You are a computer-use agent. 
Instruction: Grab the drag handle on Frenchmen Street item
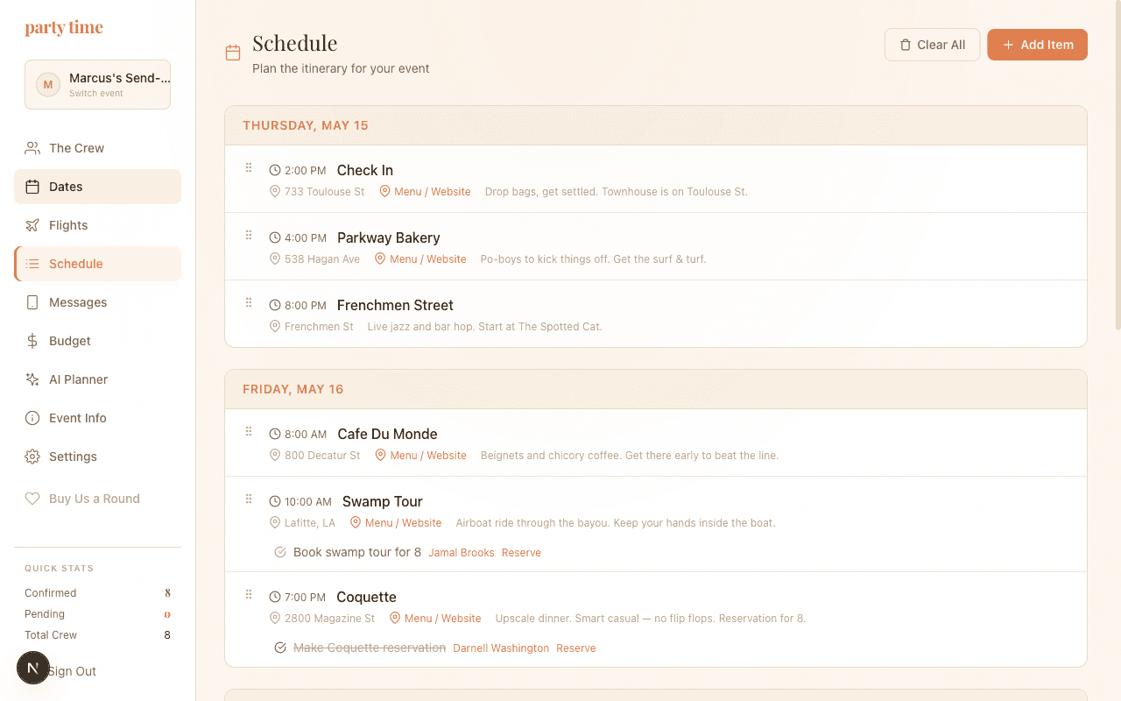249,302
